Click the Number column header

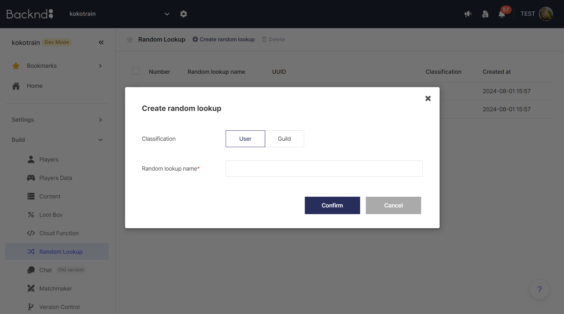(x=160, y=72)
